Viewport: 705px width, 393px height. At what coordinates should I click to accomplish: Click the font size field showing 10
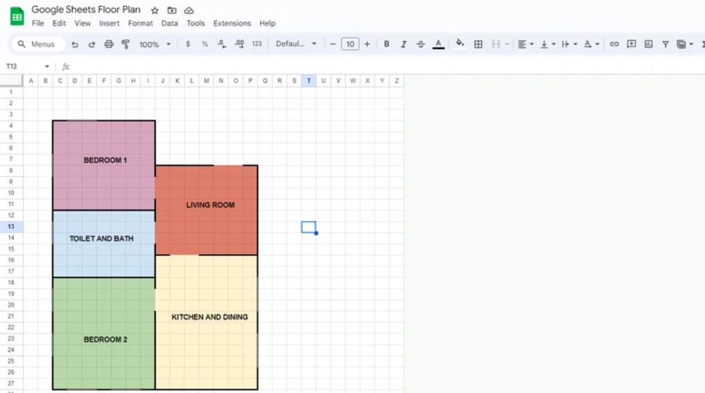point(350,44)
